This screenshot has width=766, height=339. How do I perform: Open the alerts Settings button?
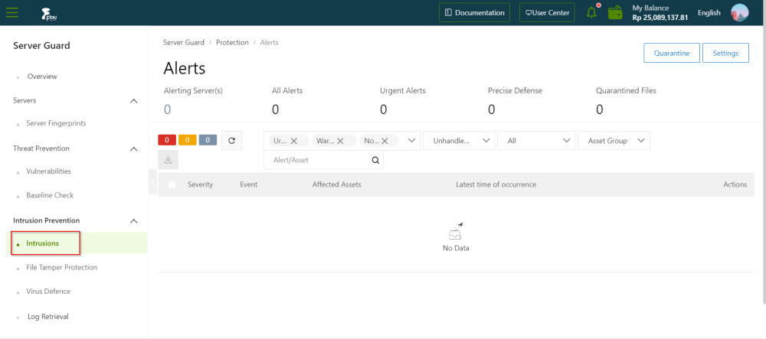coord(725,53)
